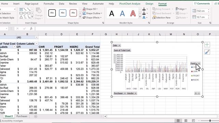
Task: Select the Rounded Rectangle shape
Action: coord(29,13)
